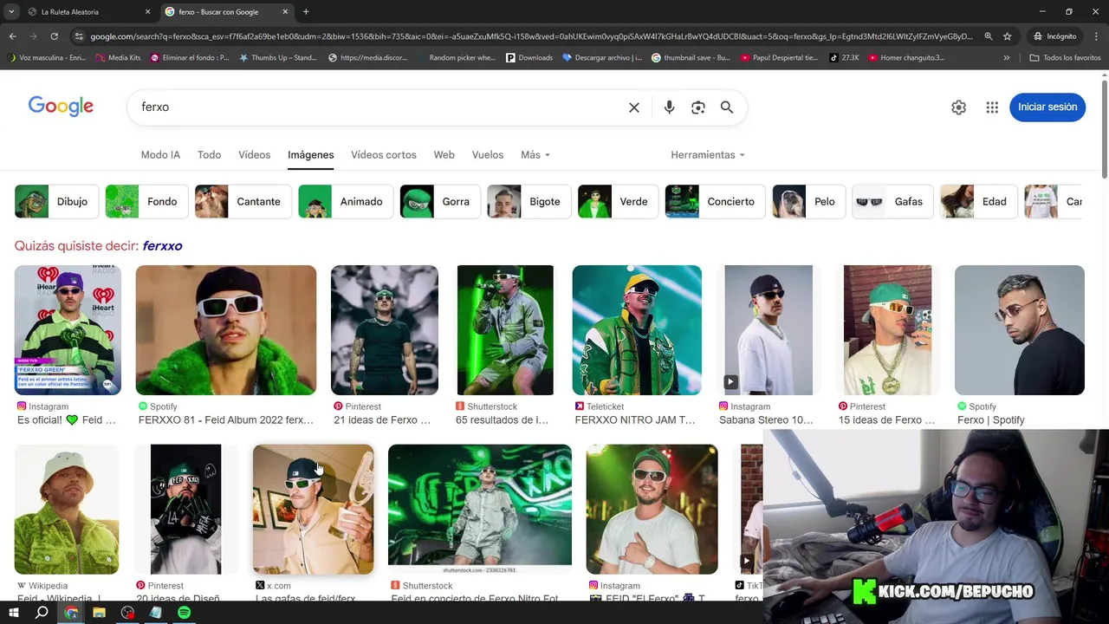Open the Herramientas dropdown
Viewport: 1109px width, 624px height.
pyautogui.click(x=708, y=155)
